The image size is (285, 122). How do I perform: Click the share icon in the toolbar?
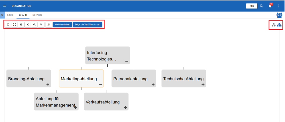(28, 25)
